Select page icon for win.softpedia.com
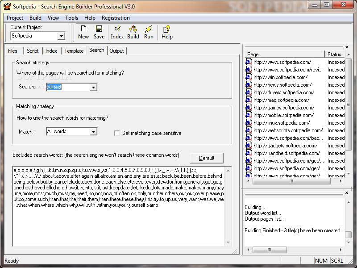Screen dimensions: 357x268 [x=249, y=77]
